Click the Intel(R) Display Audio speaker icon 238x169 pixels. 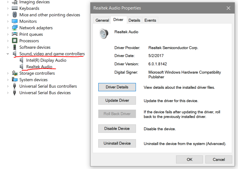(x=21, y=60)
